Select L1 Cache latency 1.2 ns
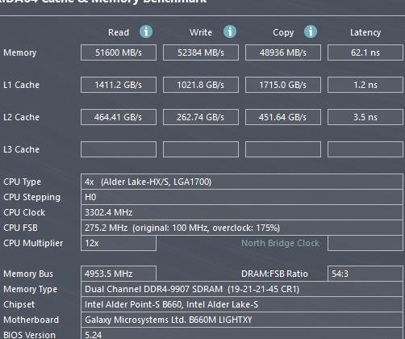Screen dimensions: 405x339 [365, 85]
